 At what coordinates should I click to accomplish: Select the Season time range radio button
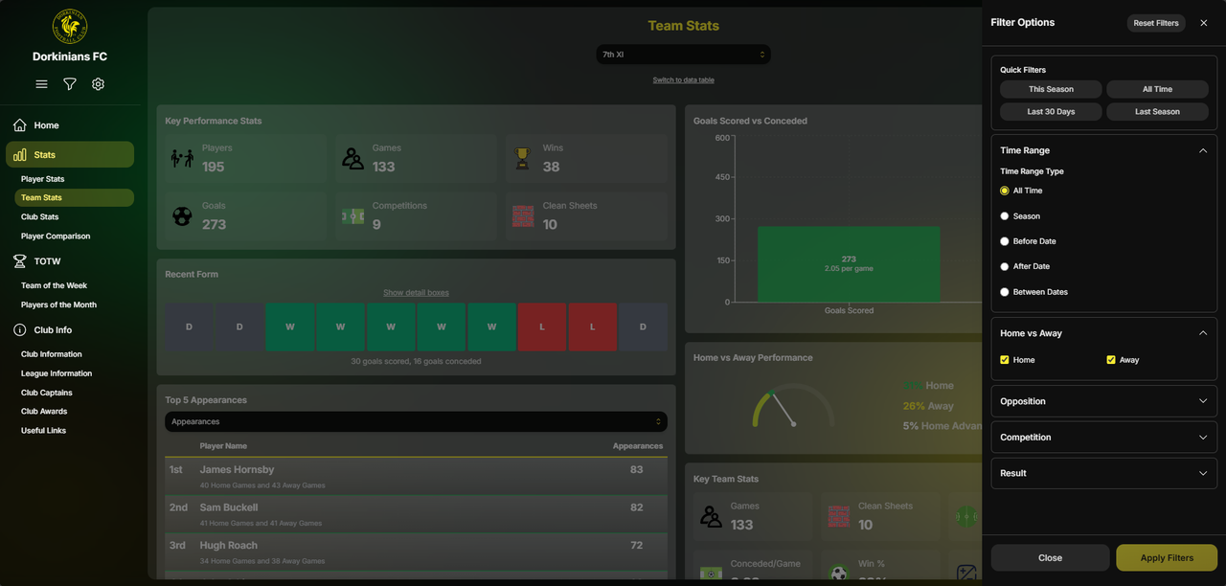[x=1005, y=216]
